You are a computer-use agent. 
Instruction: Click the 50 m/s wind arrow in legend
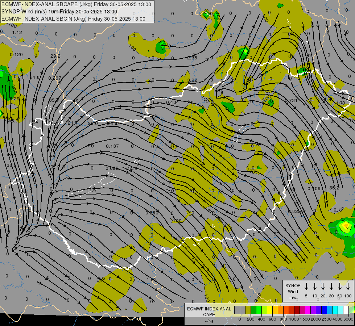point(340,287)
